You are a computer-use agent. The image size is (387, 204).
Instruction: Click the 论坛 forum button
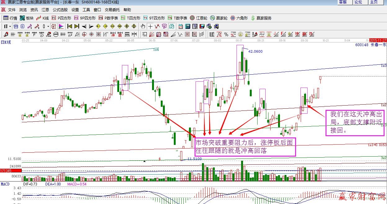358,2
